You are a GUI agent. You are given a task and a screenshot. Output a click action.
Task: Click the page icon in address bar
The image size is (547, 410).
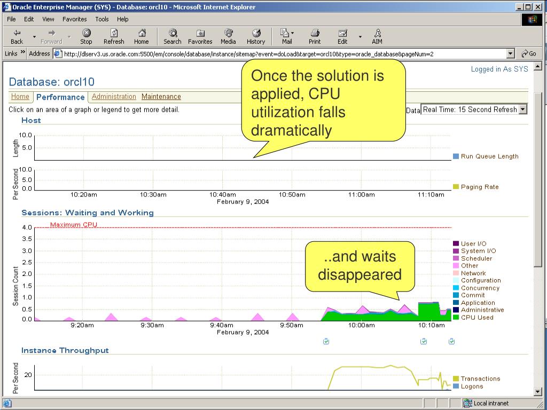click(58, 54)
